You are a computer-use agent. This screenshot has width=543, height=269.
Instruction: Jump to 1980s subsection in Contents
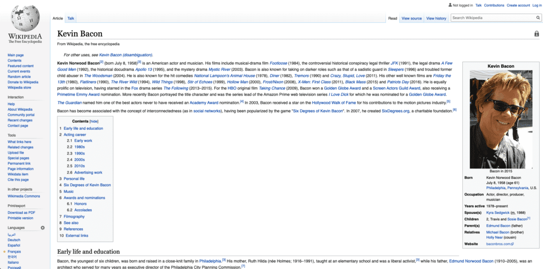80,147
